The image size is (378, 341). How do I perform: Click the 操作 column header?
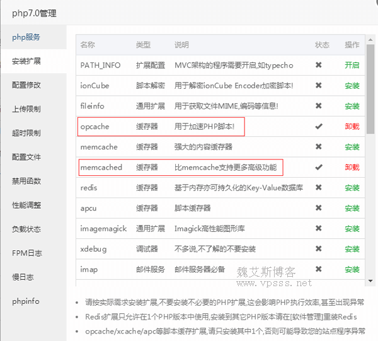[x=352, y=45]
